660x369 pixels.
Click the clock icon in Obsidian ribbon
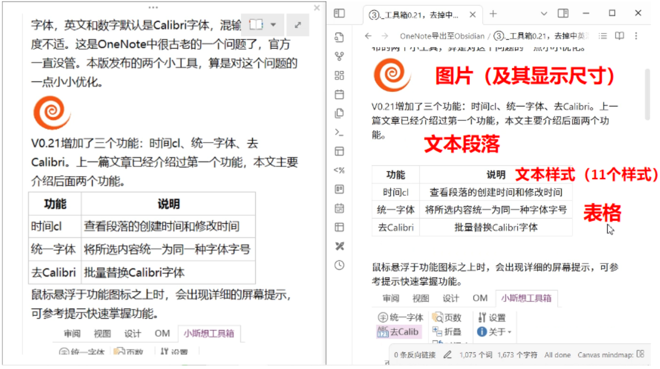coord(339,265)
